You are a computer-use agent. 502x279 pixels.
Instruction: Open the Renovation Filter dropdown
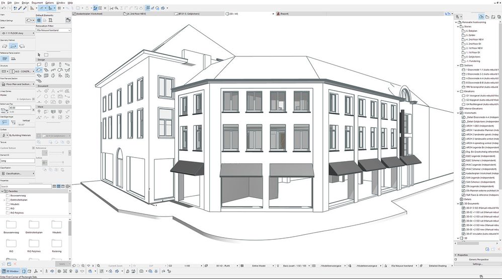tap(53, 30)
